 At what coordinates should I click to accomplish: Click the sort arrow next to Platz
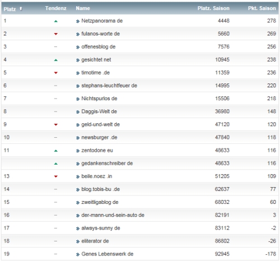point(21,8)
